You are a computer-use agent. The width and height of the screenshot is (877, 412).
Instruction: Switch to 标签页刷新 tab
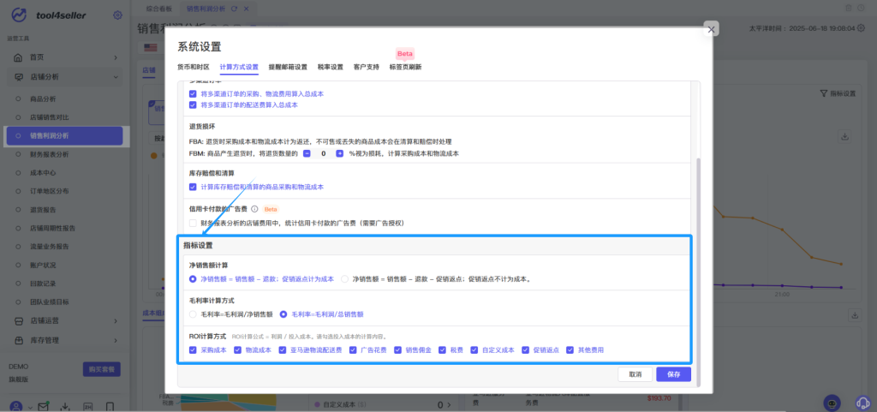(405, 67)
